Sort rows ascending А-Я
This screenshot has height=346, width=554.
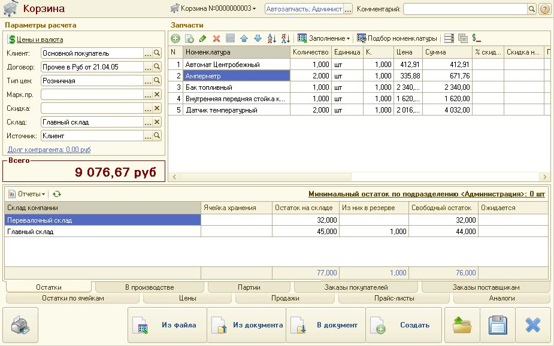[272, 38]
